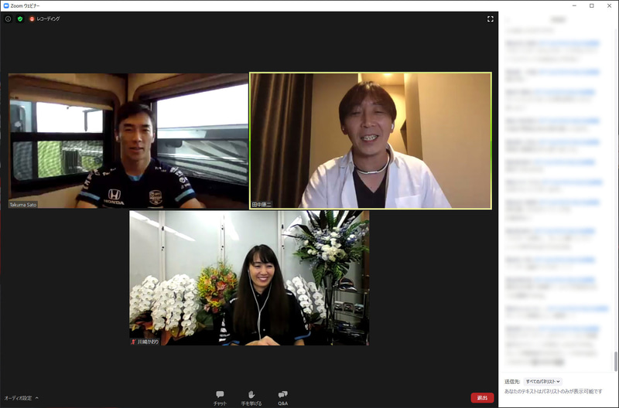The width and height of the screenshot is (619, 408).
Task: Open the Q&A panel
Action: tap(282, 398)
